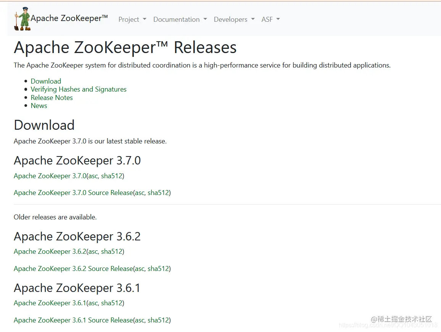The image size is (441, 332).
Task: Open sha512 for 3.6.2 Source Release
Action: point(158,269)
